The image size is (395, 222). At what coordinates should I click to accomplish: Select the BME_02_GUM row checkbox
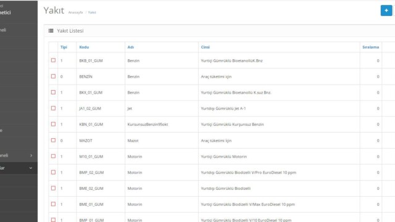point(53,188)
